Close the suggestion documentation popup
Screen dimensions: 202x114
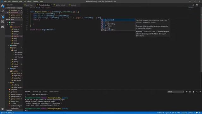(x=168, y=20)
